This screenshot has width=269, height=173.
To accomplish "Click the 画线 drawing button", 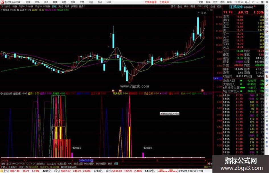I will 193,6.
